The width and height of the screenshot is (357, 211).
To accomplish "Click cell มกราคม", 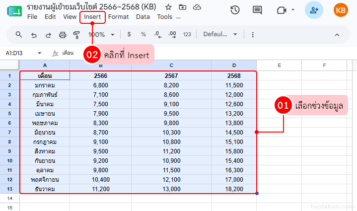I will [45, 85].
